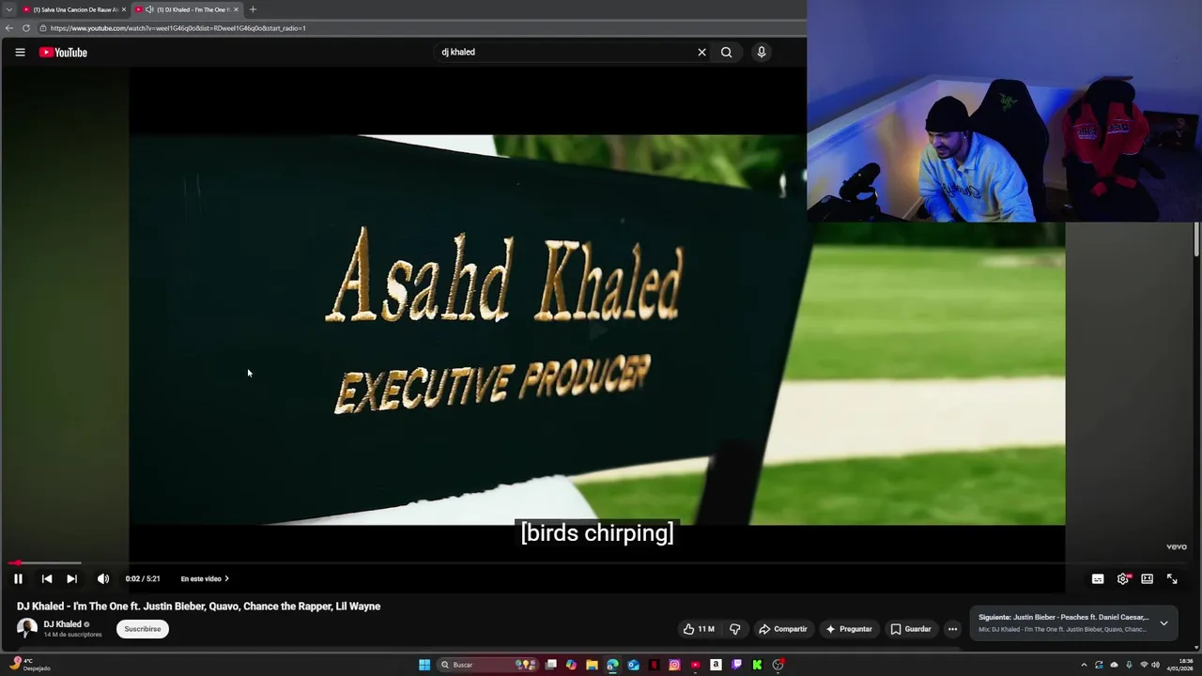The height and width of the screenshot is (676, 1202).
Task: Expand the Siguiente playlist panel chevron
Action: tap(1163, 622)
